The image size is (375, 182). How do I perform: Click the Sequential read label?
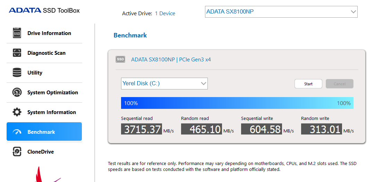[137, 119]
